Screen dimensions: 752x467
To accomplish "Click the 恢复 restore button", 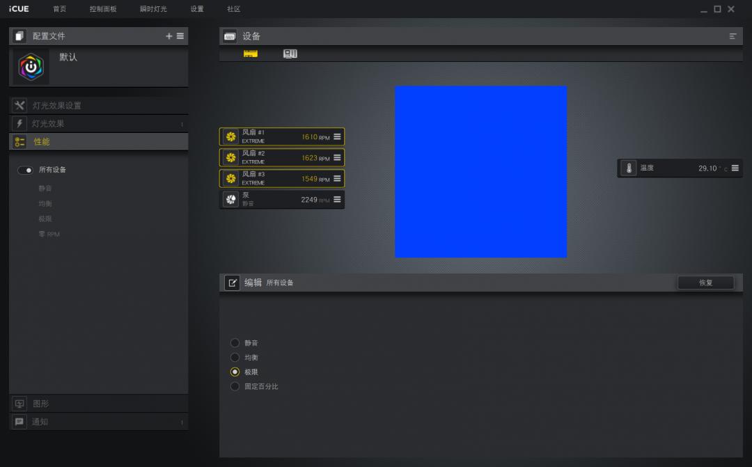I will 705,283.
